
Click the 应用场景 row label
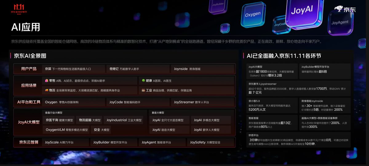click(x=29, y=85)
